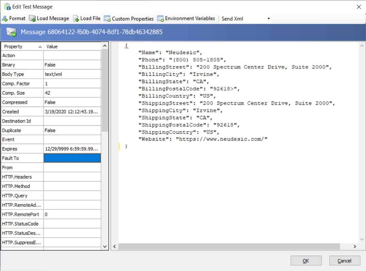Image resolution: width=366 pixels, height=271 pixels.
Task: Click the message ID title text
Action: 92,32
